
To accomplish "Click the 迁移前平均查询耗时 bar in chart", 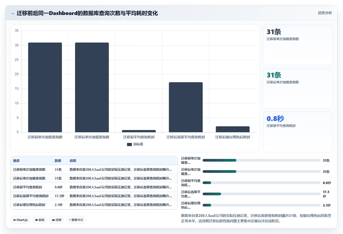I will (x=139, y=131).
